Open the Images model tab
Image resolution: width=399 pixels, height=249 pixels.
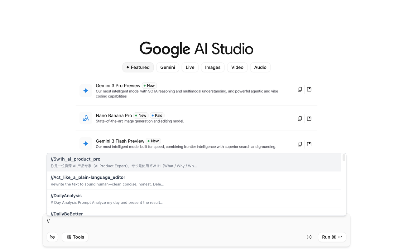click(x=213, y=67)
